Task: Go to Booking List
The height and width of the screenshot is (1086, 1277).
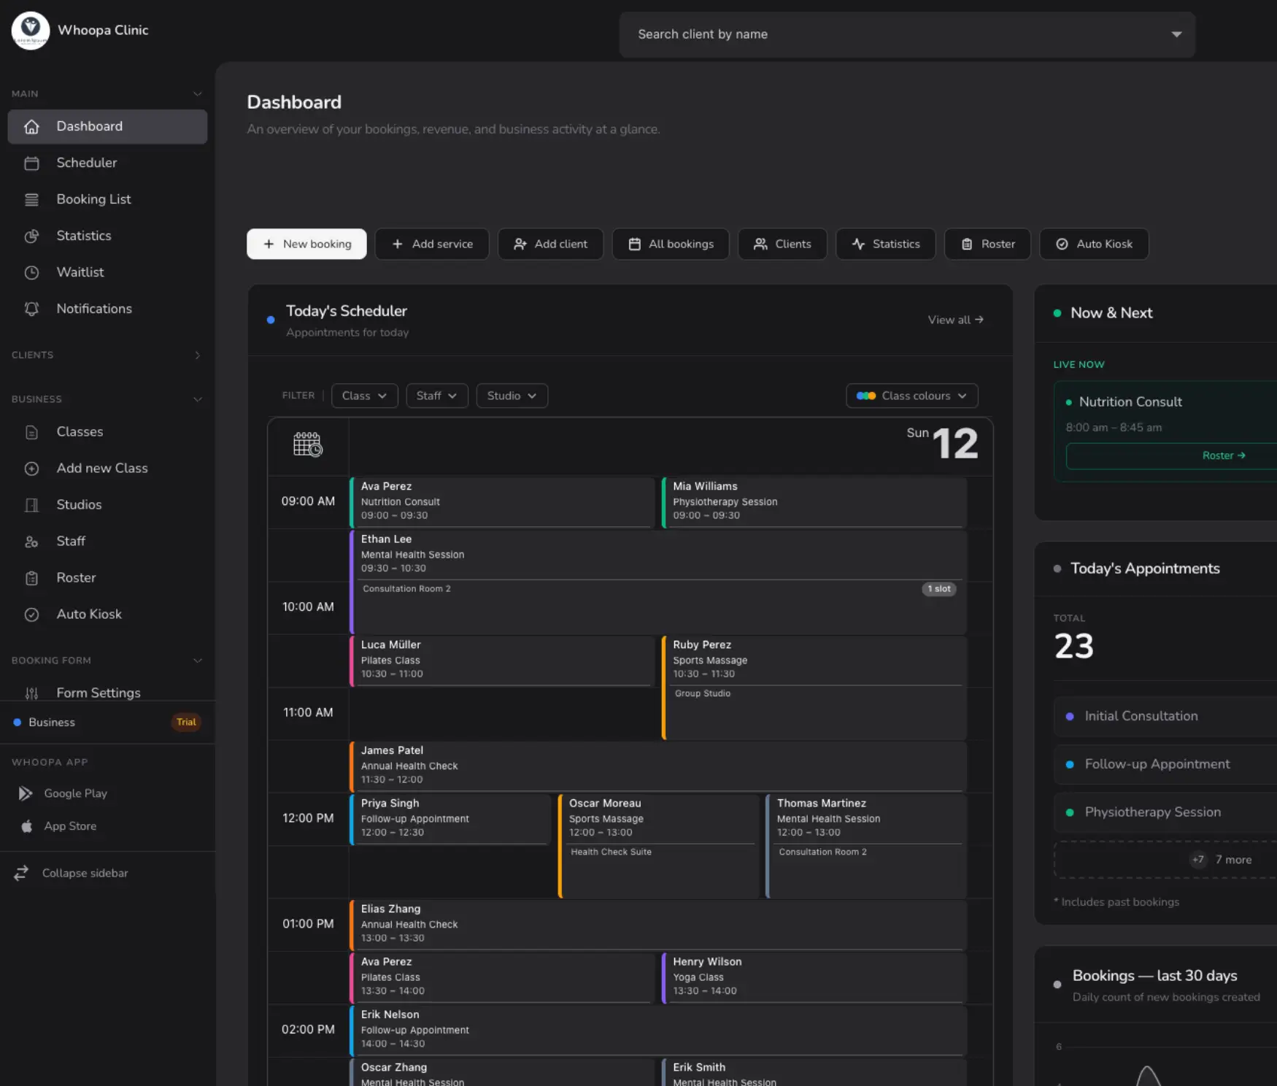Action: tap(107, 199)
